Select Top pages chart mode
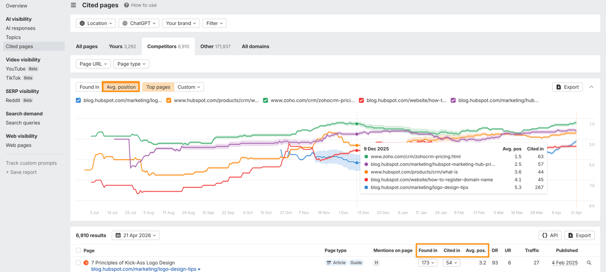Image resolution: width=606 pixels, height=272 pixels. (158, 87)
